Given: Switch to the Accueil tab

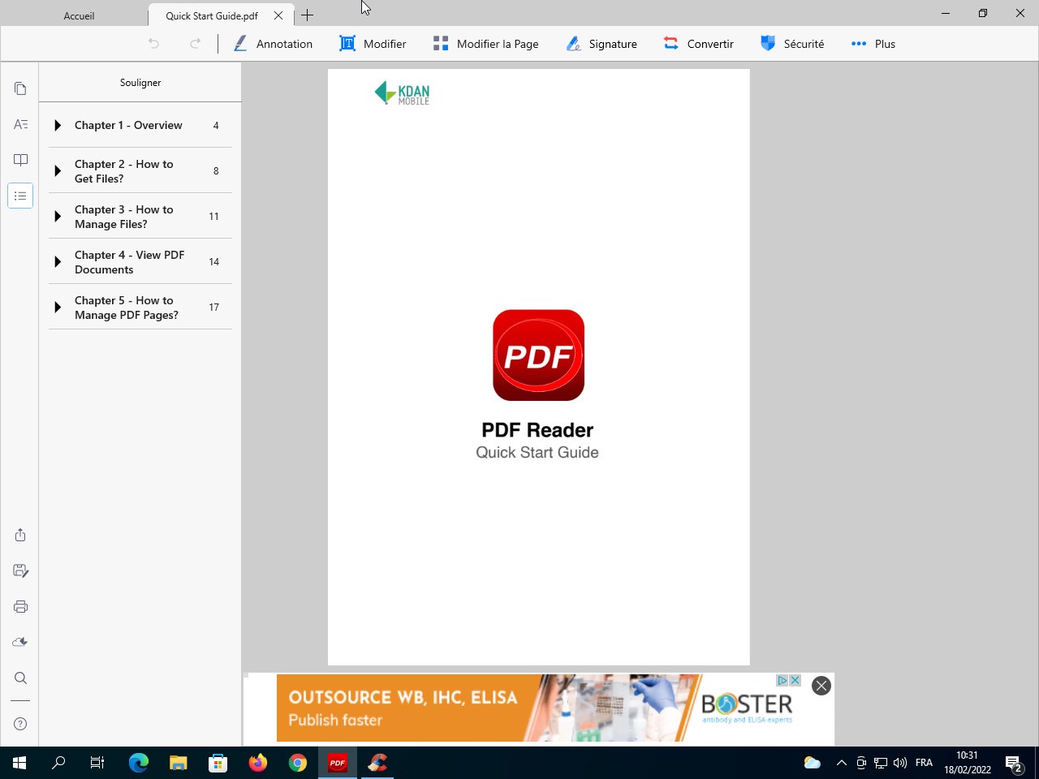Looking at the screenshot, I should pyautogui.click(x=79, y=15).
